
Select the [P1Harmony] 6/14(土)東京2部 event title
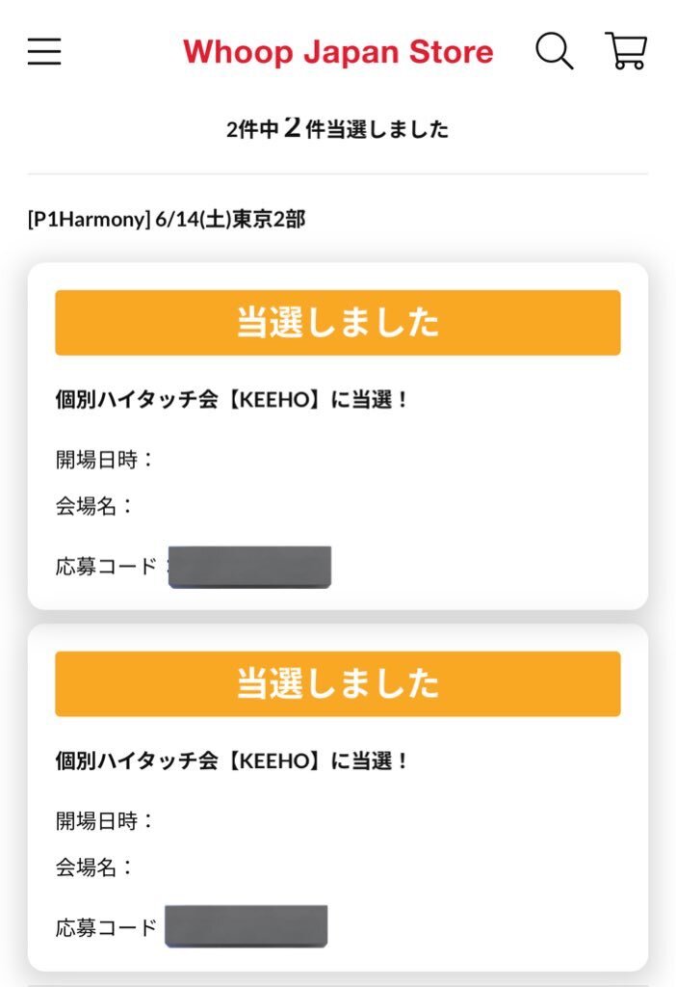(167, 220)
